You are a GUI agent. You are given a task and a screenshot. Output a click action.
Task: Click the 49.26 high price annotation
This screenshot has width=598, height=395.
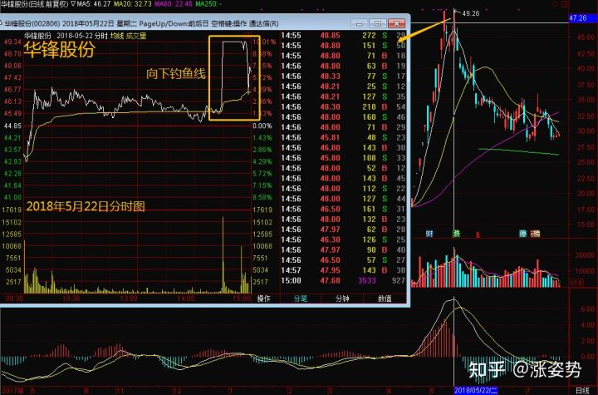tap(470, 13)
